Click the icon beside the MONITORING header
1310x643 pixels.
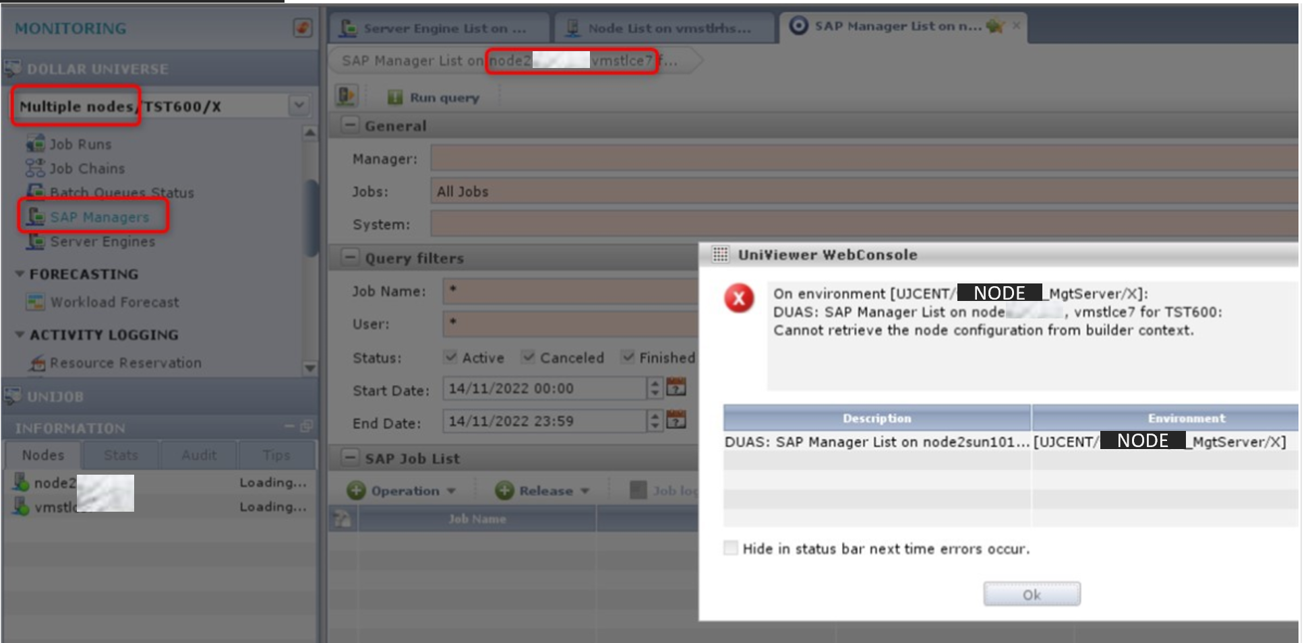click(303, 28)
